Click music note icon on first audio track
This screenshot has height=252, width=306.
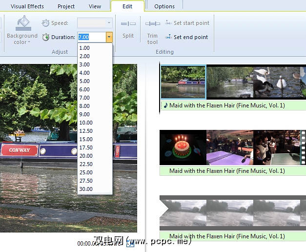coord(165,105)
